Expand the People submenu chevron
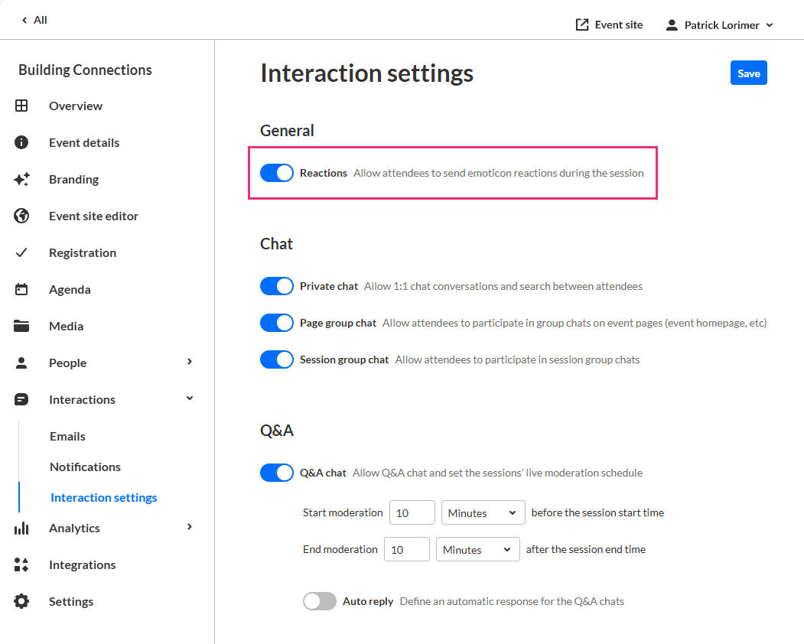This screenshot has width=804, height=644. coord(190,362)
